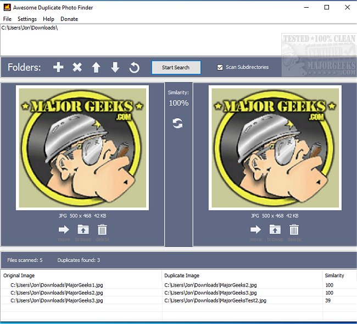Move the left image with the arrow icon
The height and width of the screenshot is (324, 357).
(64, 230)
